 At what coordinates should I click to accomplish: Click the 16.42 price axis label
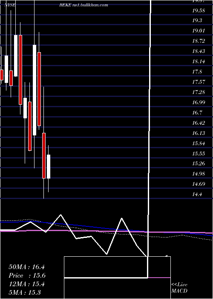pyautogui.click(x=199, y=123)
